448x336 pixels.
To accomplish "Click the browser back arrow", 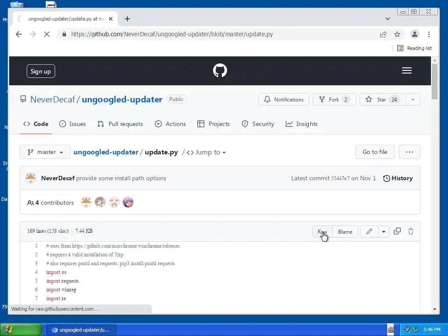I will (19, 34).
